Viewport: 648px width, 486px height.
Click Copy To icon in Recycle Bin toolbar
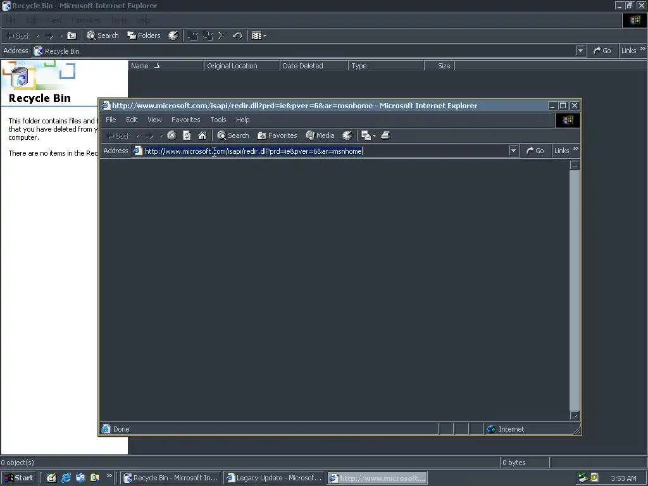[x=208, y=35]
